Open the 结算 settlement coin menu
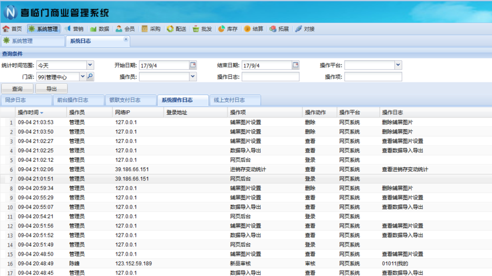This screenshot has height=276, width=492. [x=253, y=29]
